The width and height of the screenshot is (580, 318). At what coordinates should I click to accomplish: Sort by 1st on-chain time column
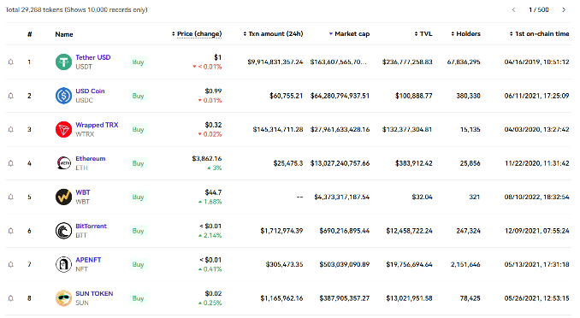(x=539, y=33)
